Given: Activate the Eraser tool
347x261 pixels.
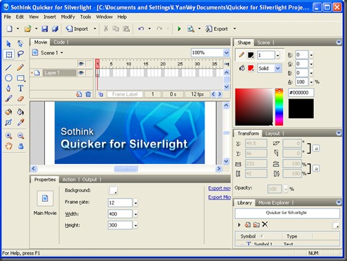Looking at the screenshot, I should [x=21, y=99].
